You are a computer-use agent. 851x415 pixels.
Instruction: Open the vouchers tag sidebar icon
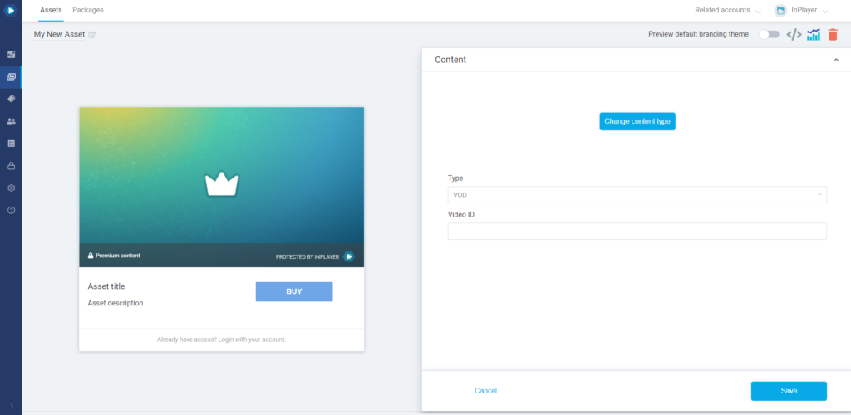pyautogui.click(x=11, y=99)
